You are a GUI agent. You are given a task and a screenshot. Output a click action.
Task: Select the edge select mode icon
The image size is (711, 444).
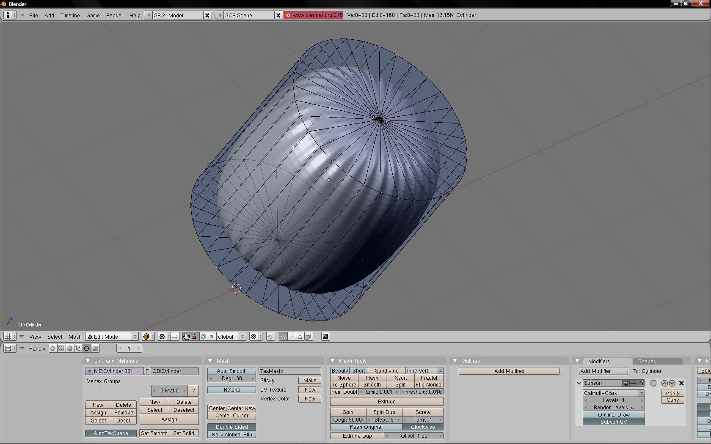click(292, 337)
